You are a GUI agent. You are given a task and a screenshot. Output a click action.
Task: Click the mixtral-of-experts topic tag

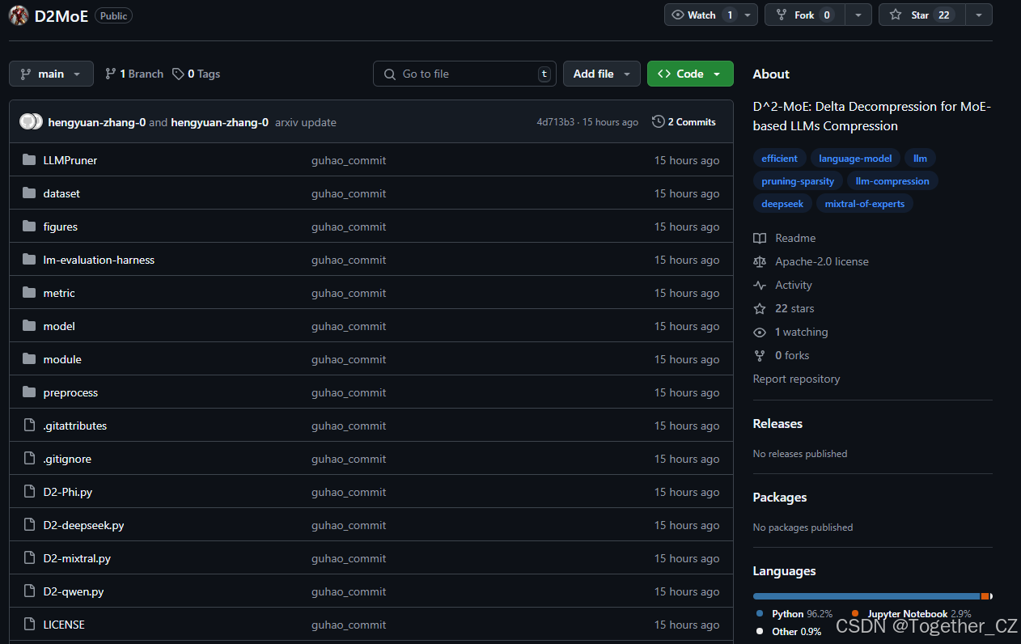(x=865, y=204)
